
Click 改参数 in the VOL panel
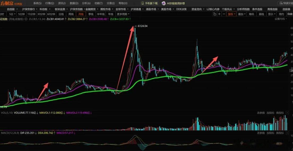pos(261,113)
